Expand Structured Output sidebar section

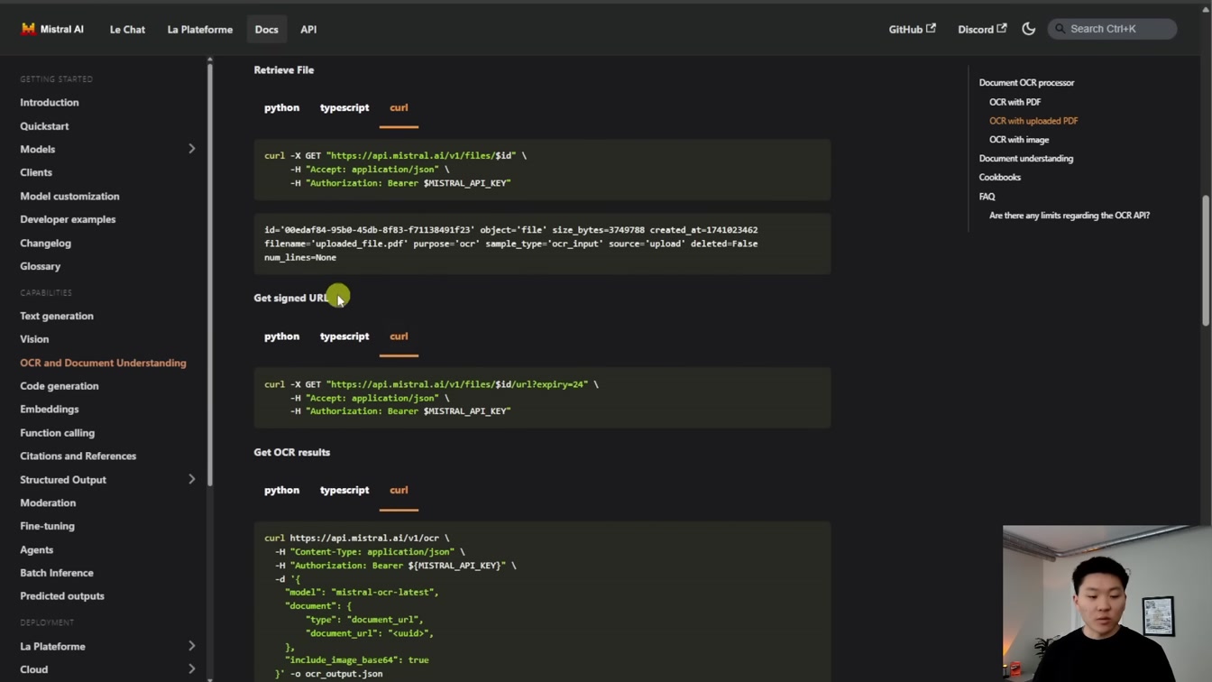[191, 479]
